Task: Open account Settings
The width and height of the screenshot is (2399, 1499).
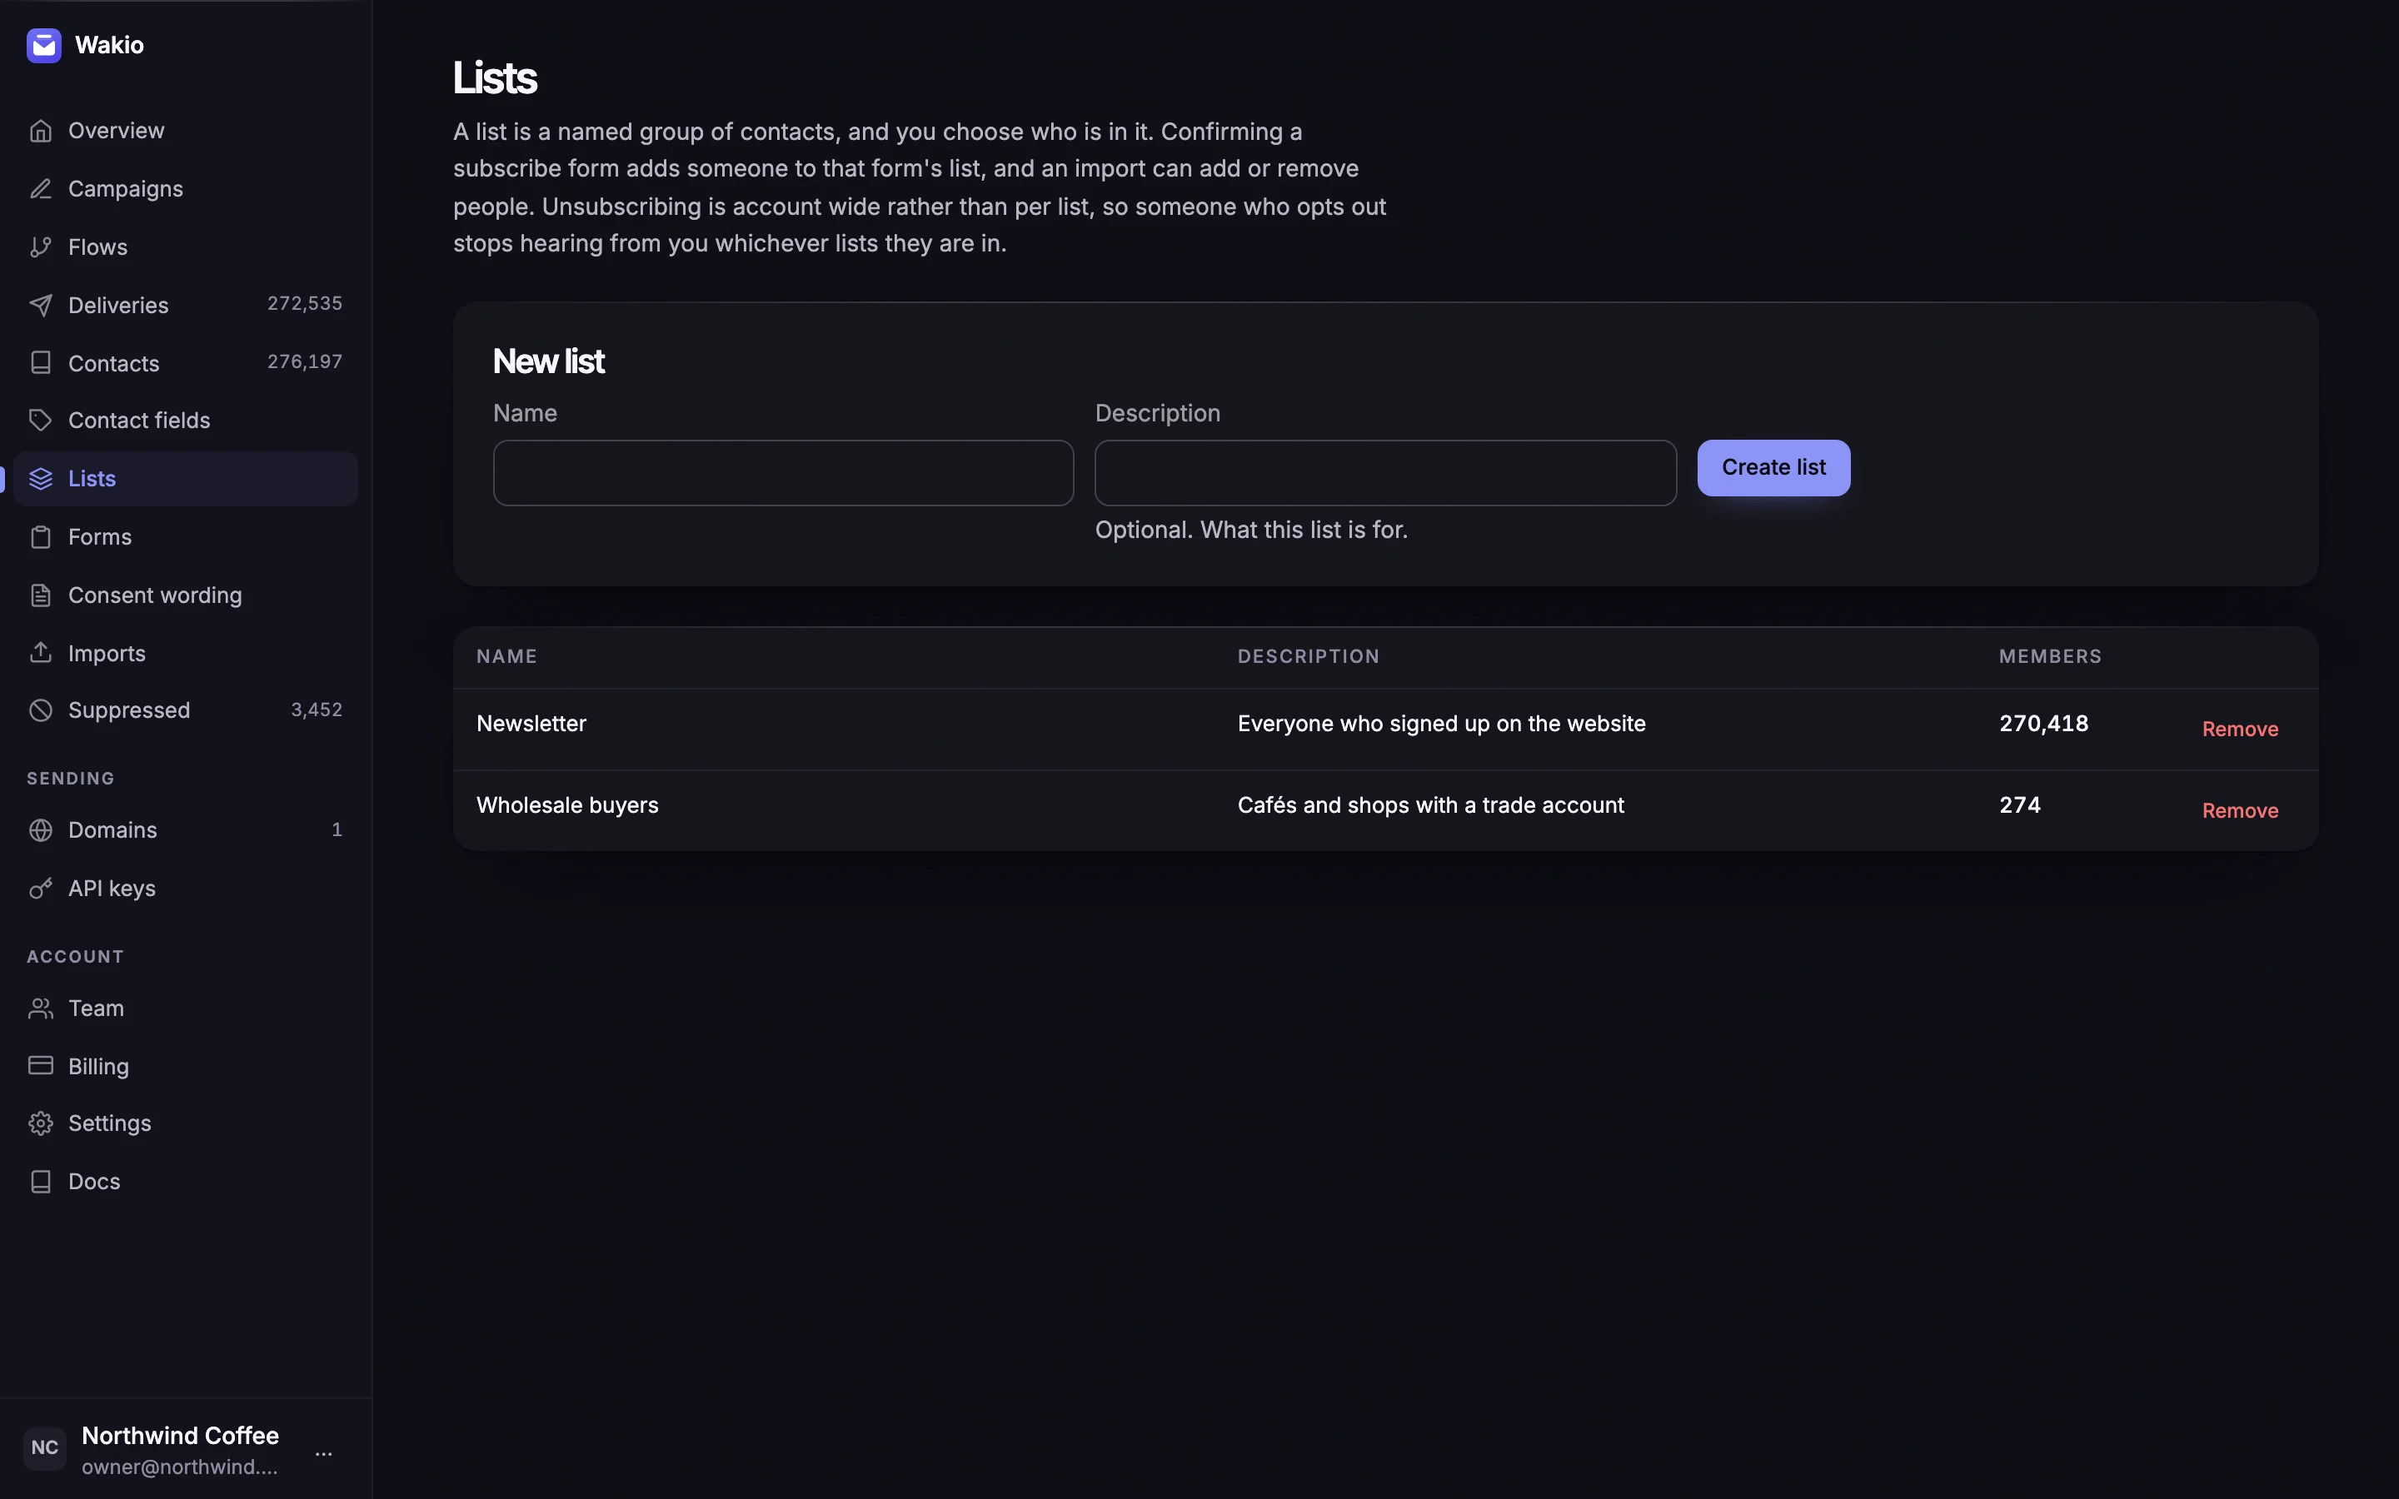Action: 186,1123
